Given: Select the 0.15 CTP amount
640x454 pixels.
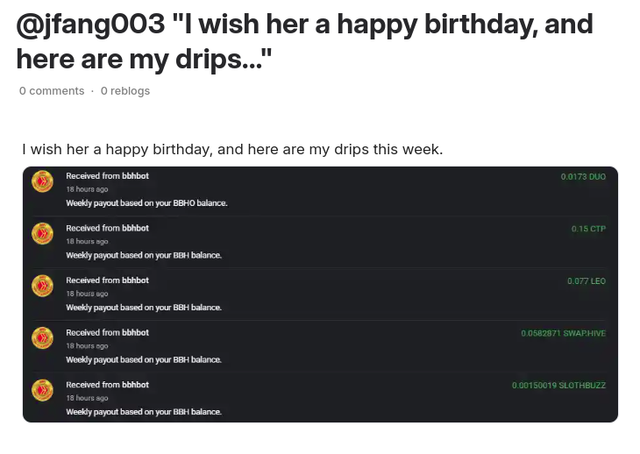Looking at the screenshot, I should [588, 229].
